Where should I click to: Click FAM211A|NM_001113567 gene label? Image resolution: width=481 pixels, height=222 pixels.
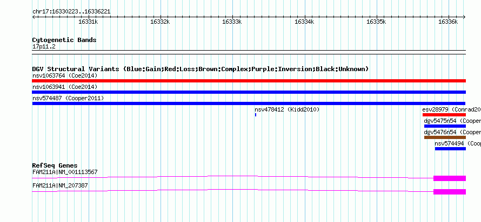pyautogui.click(x=65, y=172)
